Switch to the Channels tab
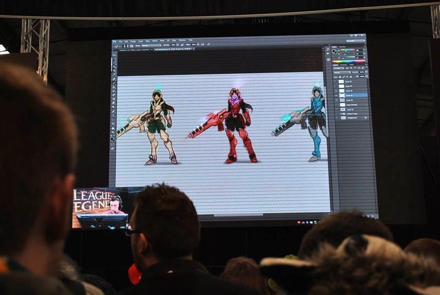Viewport: 440px width, 295px height. click(x=343, y=65)
